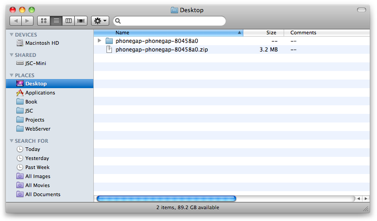Select the phonegap-phonegap-80458a0.zip file icon
The height and width of the screenshot is (221, 377).
click(109, 50)
